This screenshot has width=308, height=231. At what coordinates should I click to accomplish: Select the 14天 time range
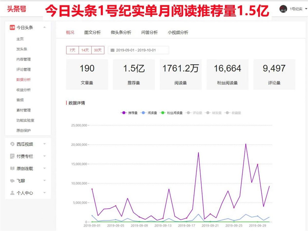click(85, 50)
